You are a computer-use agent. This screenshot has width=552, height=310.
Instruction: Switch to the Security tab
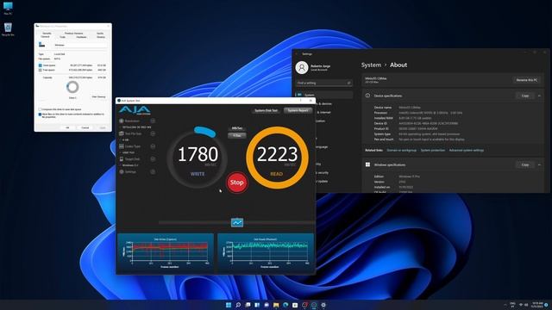(47, 33)
